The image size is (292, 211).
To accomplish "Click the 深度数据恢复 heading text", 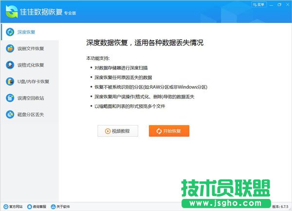I will 145,43.
